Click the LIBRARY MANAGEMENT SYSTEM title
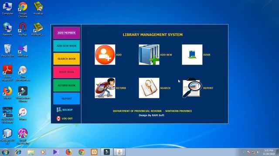The height and width of the screenshot is (156, 279). click(153, 35)
